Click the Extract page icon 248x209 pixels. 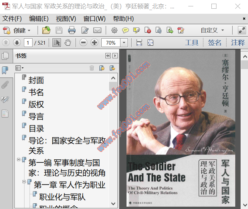click(x=170, y=30)
